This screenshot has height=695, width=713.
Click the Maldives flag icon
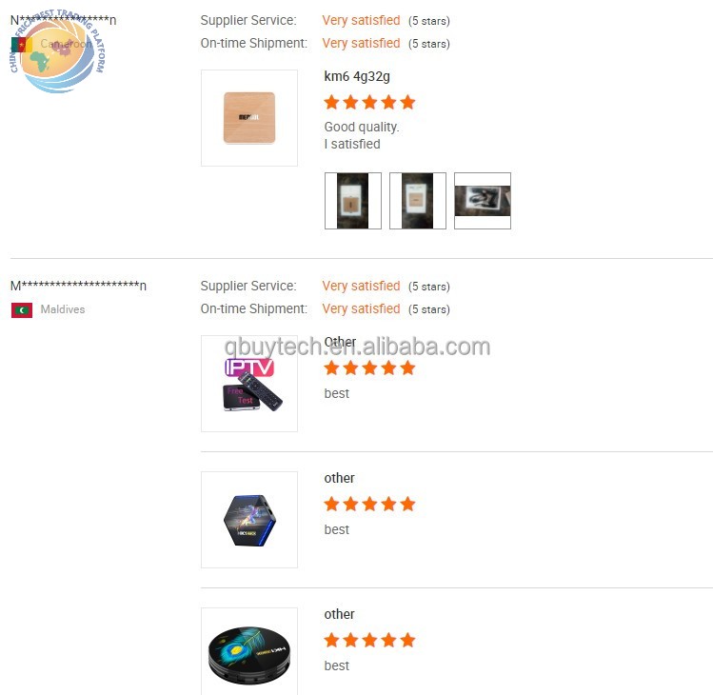point(22,310)
